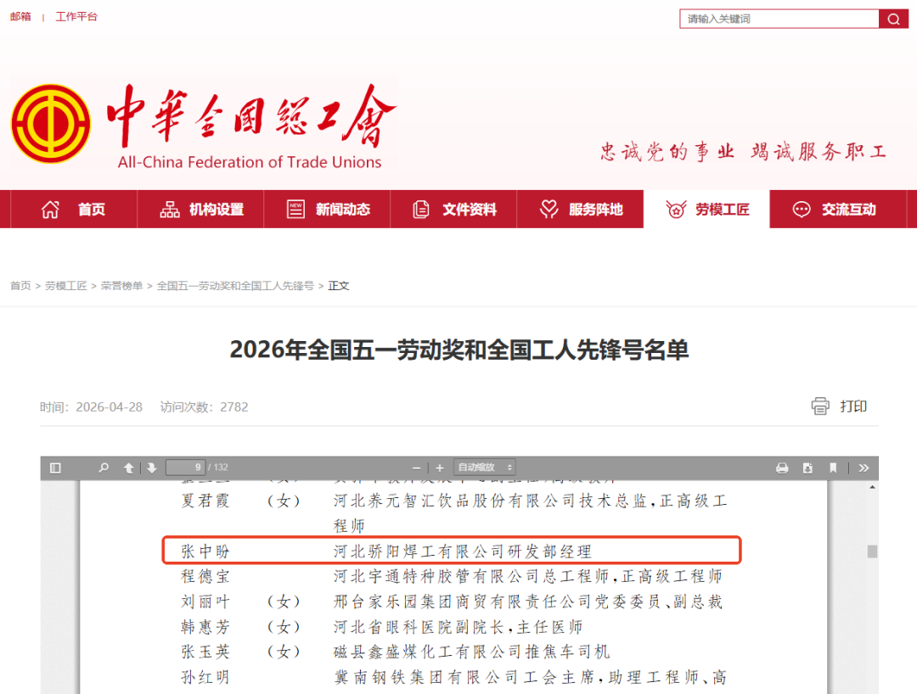Image resolution: width=917 pixels, height=694 pixels.
Task: Print the PDF from viewer toolbar
Action: click(782, 468)
